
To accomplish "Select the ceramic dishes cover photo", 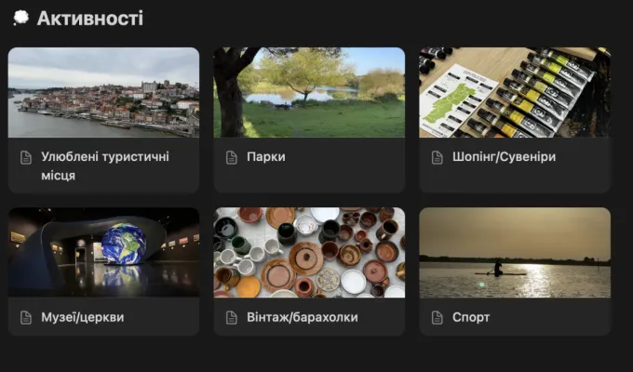I will tap(309, 253).
